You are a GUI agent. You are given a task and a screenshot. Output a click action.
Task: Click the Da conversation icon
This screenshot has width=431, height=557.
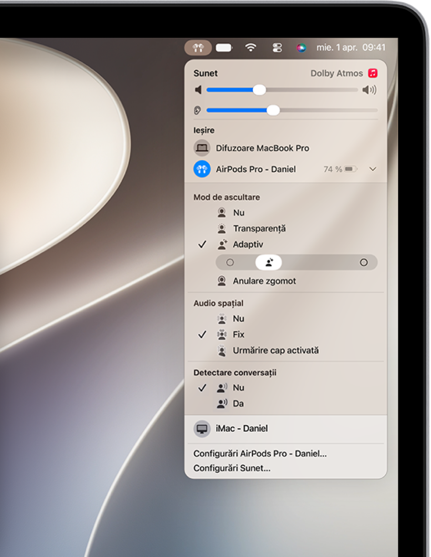click(x=222, y=404)
